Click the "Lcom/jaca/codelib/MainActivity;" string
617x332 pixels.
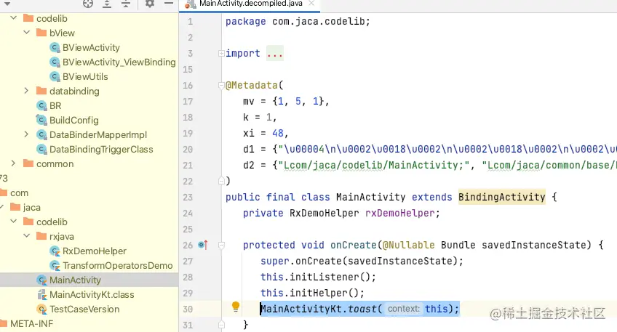375,165
